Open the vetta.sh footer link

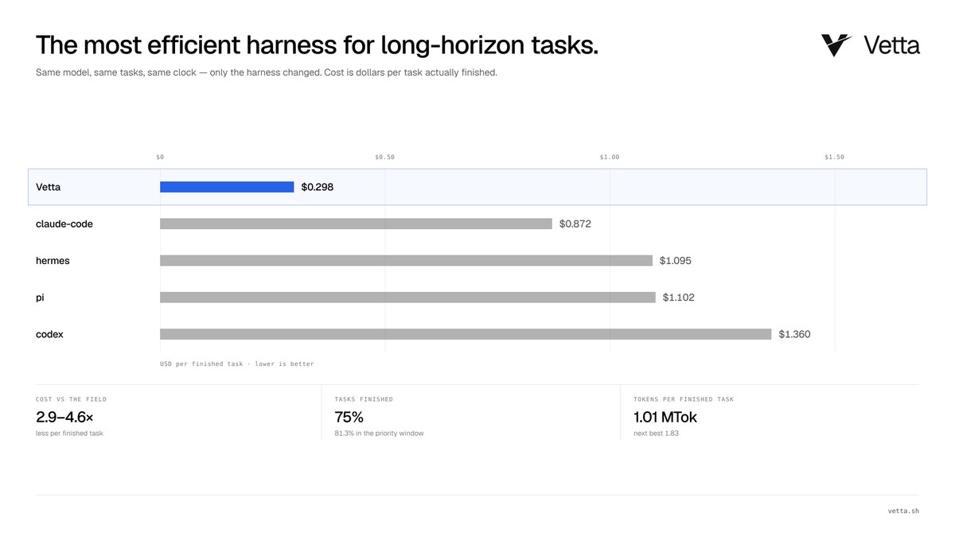coord(903,511)
